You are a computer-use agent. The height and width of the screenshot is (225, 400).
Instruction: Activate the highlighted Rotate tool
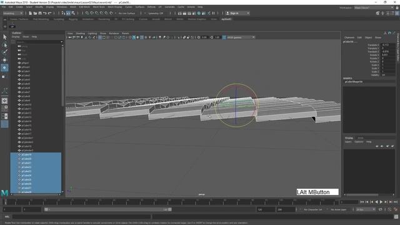pyautogui.click(x=4, y=67)
